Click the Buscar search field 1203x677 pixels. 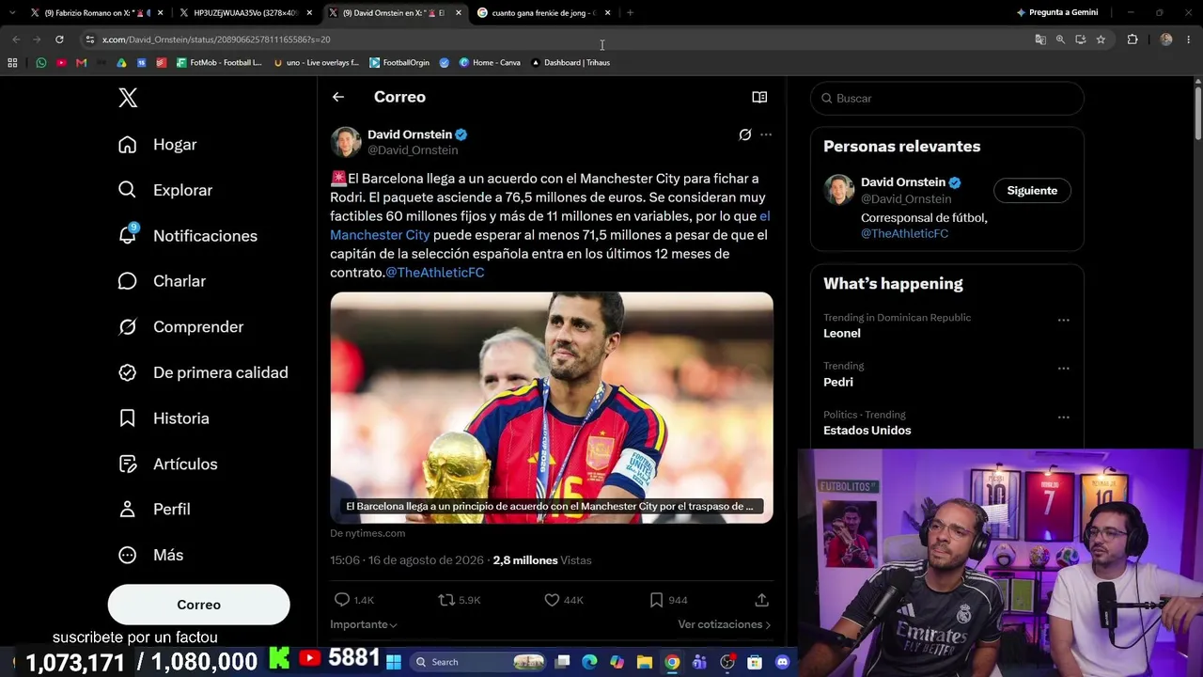click(947, 98)
